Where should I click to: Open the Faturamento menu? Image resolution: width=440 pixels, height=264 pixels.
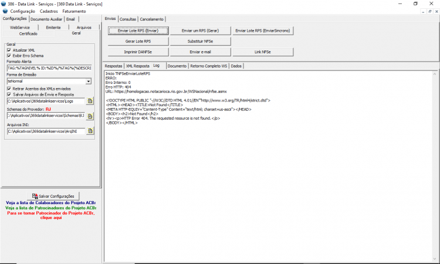click(x=74, y=11)
